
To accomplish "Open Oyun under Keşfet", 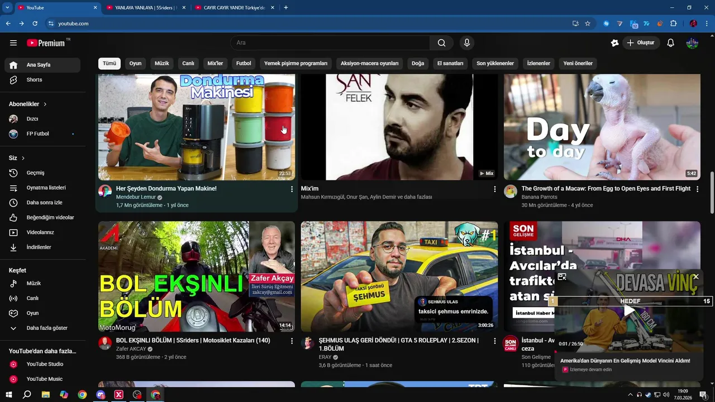I will coord(42,313).
